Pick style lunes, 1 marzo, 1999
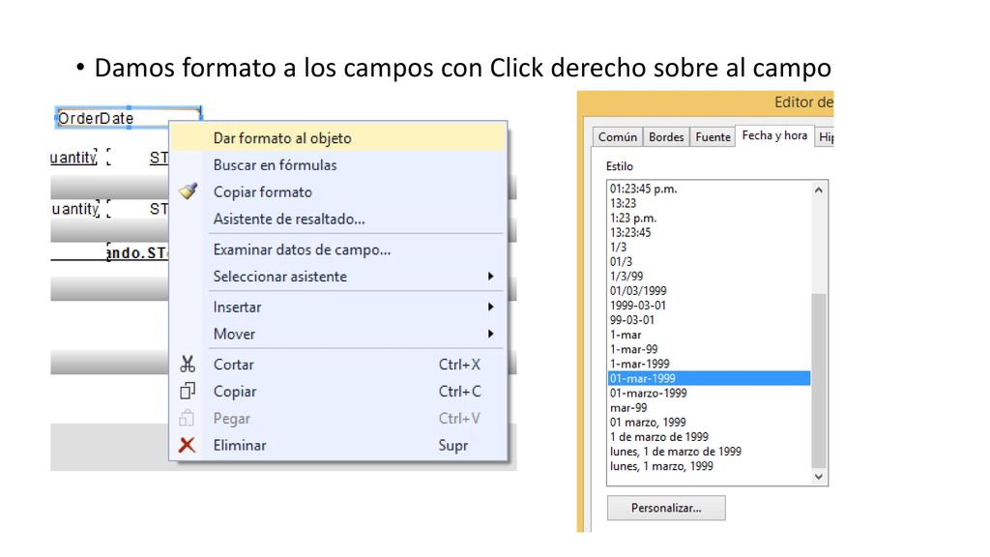The width and height of the screenshot is (990, 557). tap(709, 466)
